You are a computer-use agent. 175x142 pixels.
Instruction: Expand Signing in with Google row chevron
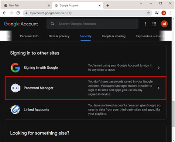coord(159,68)
